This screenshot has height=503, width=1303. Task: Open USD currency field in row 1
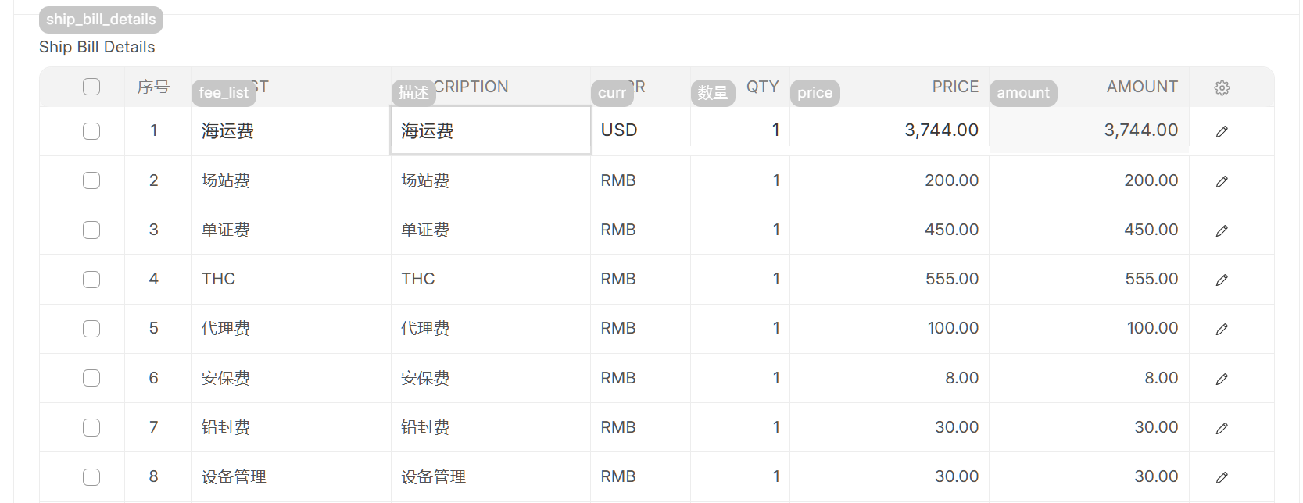pyautogui.click(x=640, y=130)
